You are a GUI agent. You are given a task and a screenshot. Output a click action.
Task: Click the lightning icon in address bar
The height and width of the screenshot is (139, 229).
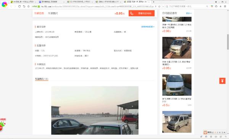(156, 6)
